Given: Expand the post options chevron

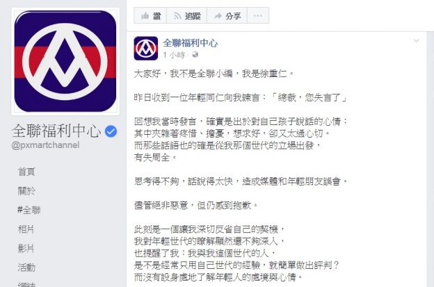Looking at the screenshot, I should (417, 41).
